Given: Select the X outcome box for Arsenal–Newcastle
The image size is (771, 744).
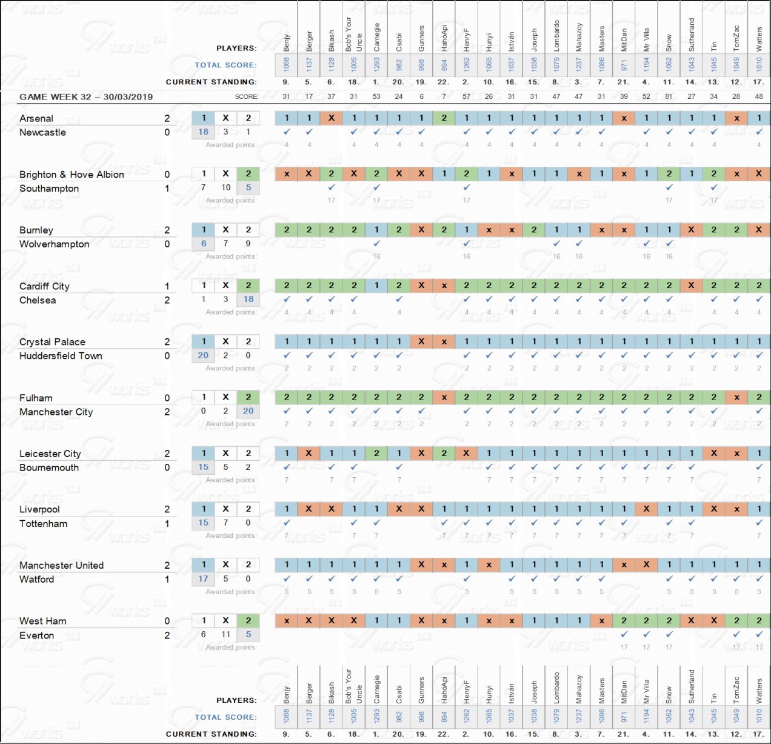Looking at the screenshot, I should point(225,118).
